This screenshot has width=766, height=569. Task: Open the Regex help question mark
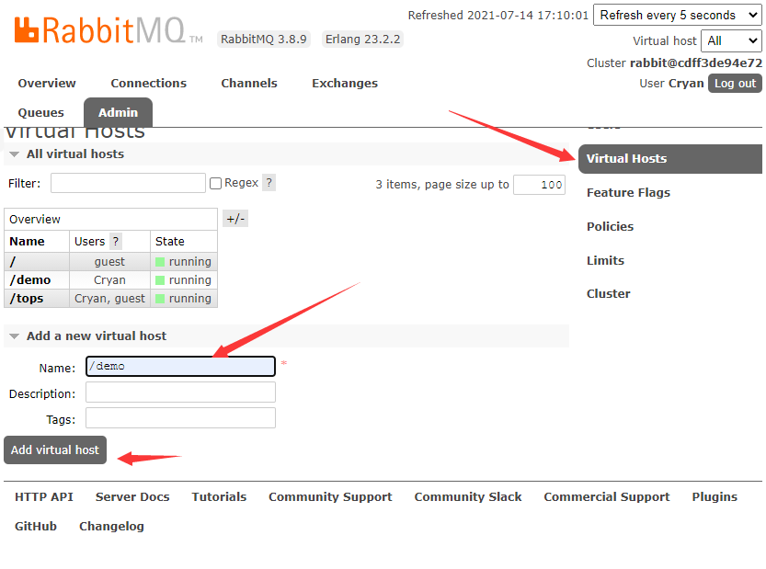pos(269,183)
